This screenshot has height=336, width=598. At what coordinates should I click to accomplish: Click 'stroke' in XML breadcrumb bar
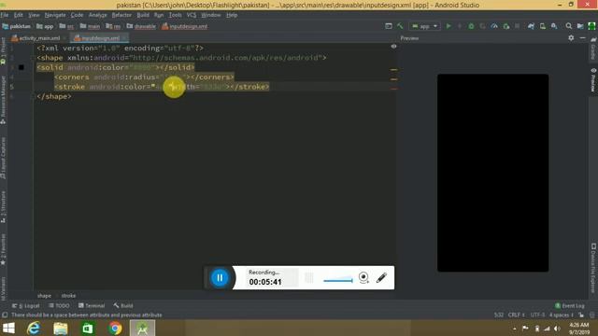[x=68, y=296]
